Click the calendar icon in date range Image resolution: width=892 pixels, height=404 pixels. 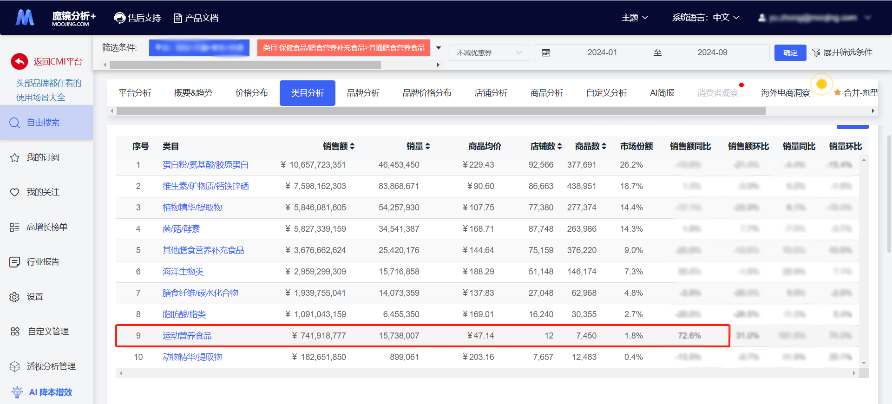(x=546, y=53)
